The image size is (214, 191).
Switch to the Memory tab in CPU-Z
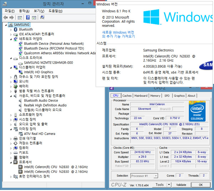(155, 96)
